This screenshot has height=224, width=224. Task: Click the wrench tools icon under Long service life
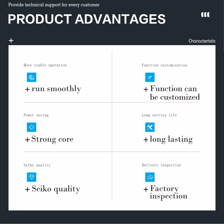pos(150,127)
